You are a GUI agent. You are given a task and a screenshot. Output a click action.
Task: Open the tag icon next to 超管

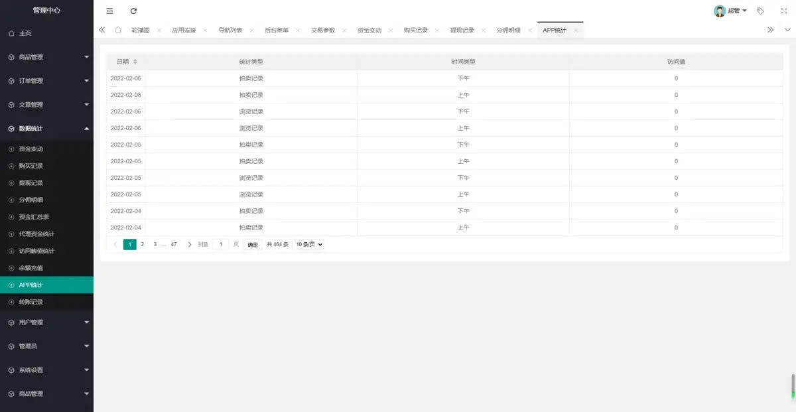tap(760, 11)
